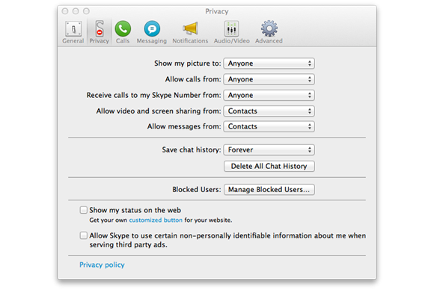Toggle non-personally identifiable ads information checkbox
434x290 pixels.
click(83, 235)
